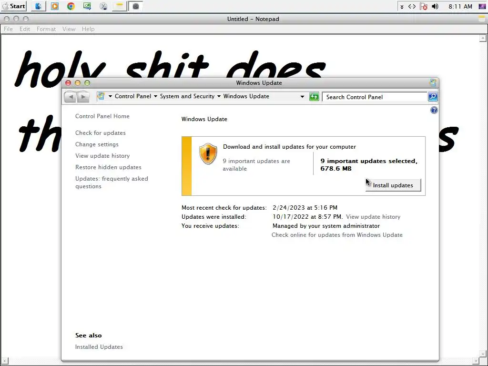Click Check for updates link
Image resolution: width=488 pixels, height=366 pixels.
101,133
